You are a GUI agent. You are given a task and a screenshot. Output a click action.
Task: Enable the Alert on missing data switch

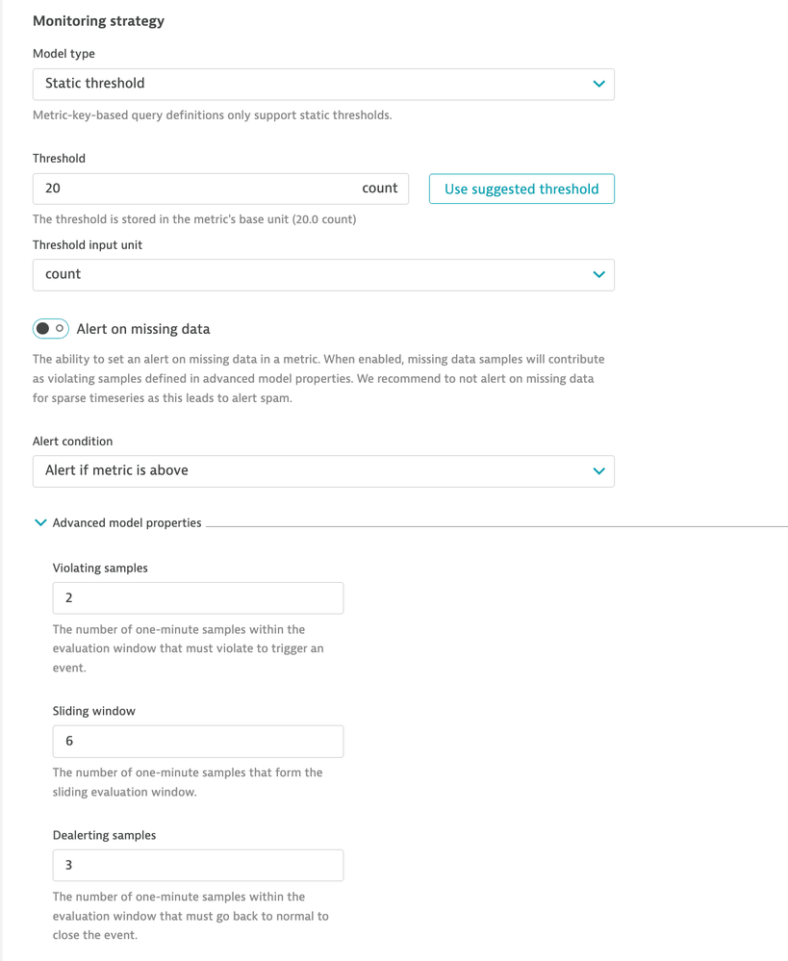(x=51, y=329)
